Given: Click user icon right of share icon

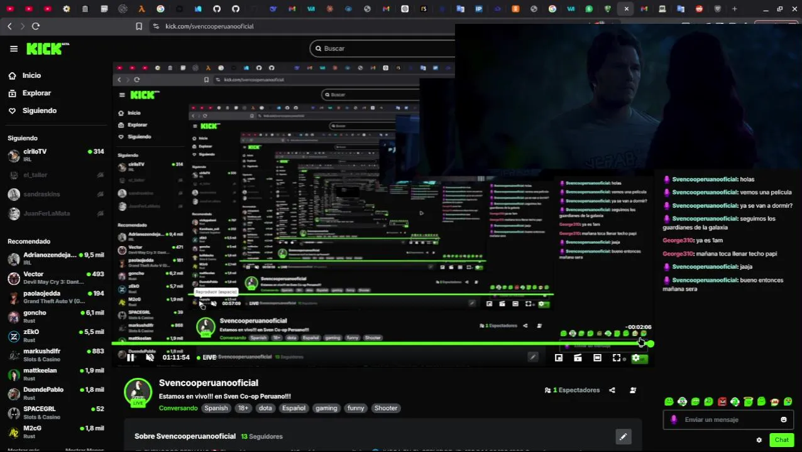Looking at the screenshot, I should click(633, 390).
